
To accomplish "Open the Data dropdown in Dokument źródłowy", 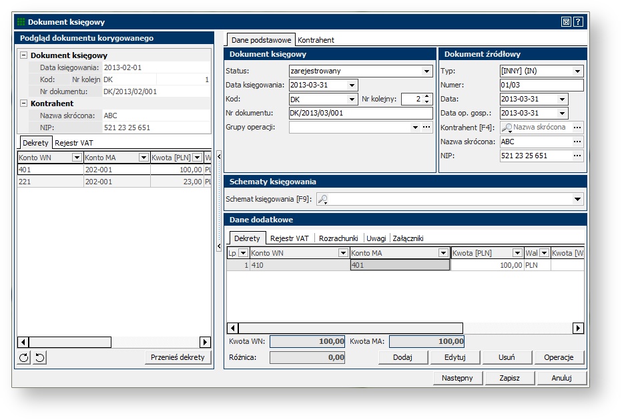I will coord(562,99).
